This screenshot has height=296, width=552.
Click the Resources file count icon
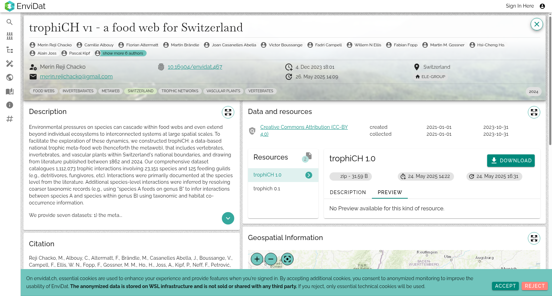(x=307, y=157)
